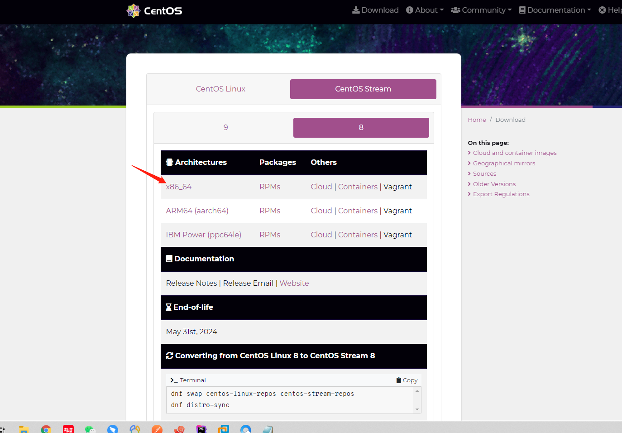Image resolution: width=622 pixels, height=433 pixels.
Task: Open DingTalk blue wing icon in taskbar
Action: pos(113,429)
